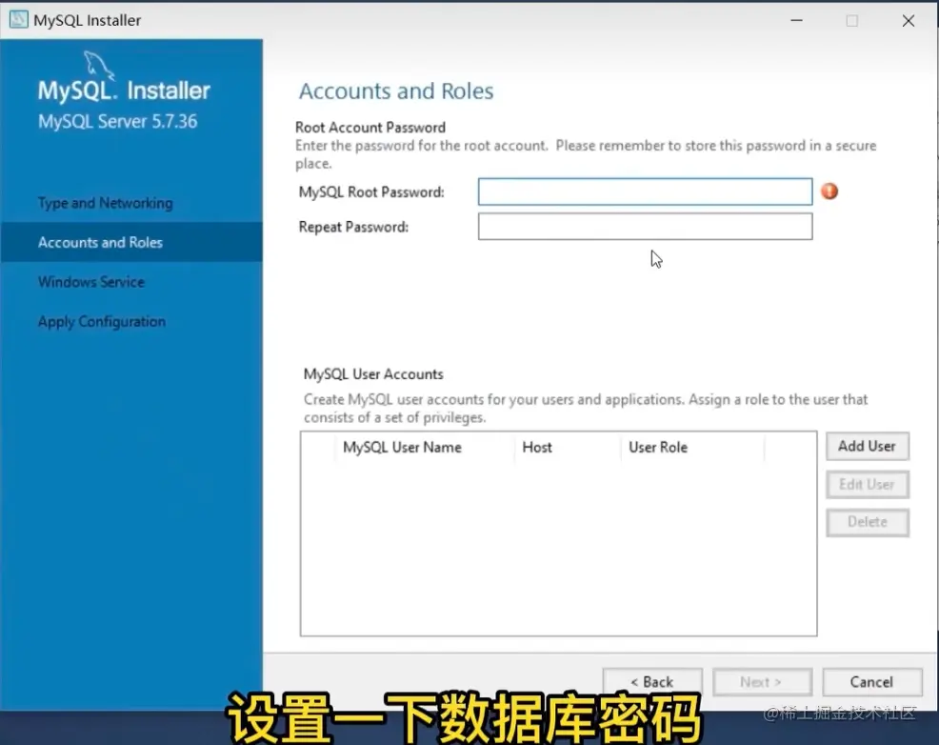Cancel the installer configuration

[x=872, y=682]
